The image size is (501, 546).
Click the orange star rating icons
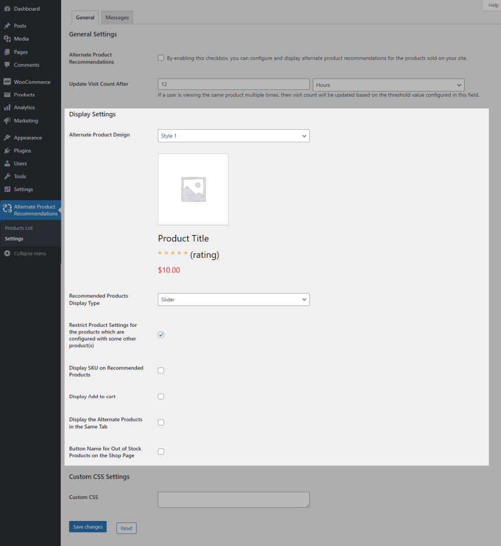[x=173, y=253]
